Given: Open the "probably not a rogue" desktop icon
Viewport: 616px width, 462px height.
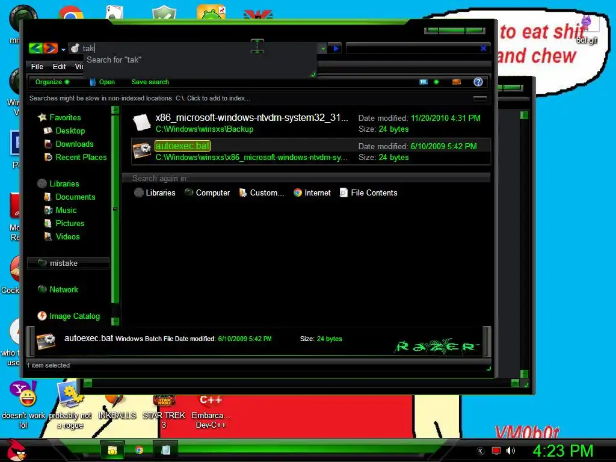Looking at the screenshot, I should click(70, 405).
